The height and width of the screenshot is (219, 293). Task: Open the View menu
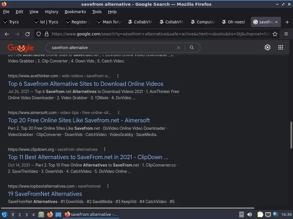point(34,12)
